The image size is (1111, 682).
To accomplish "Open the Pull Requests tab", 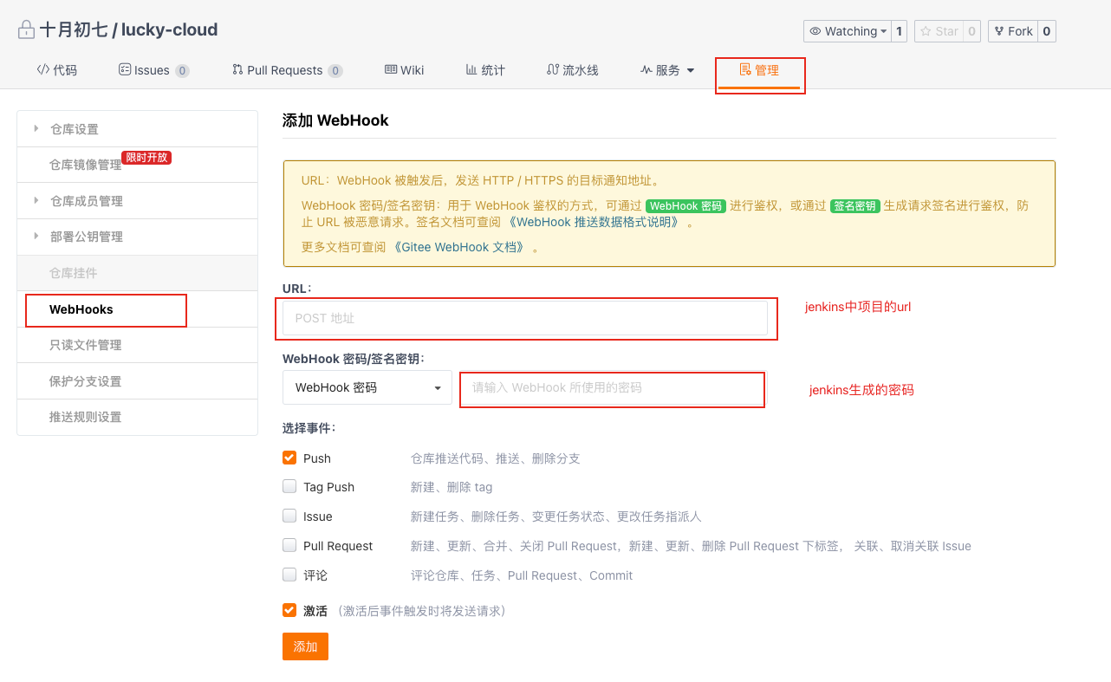I will tap(287, 70).
